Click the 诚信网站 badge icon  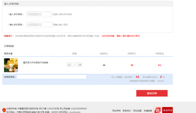point(163,110)
